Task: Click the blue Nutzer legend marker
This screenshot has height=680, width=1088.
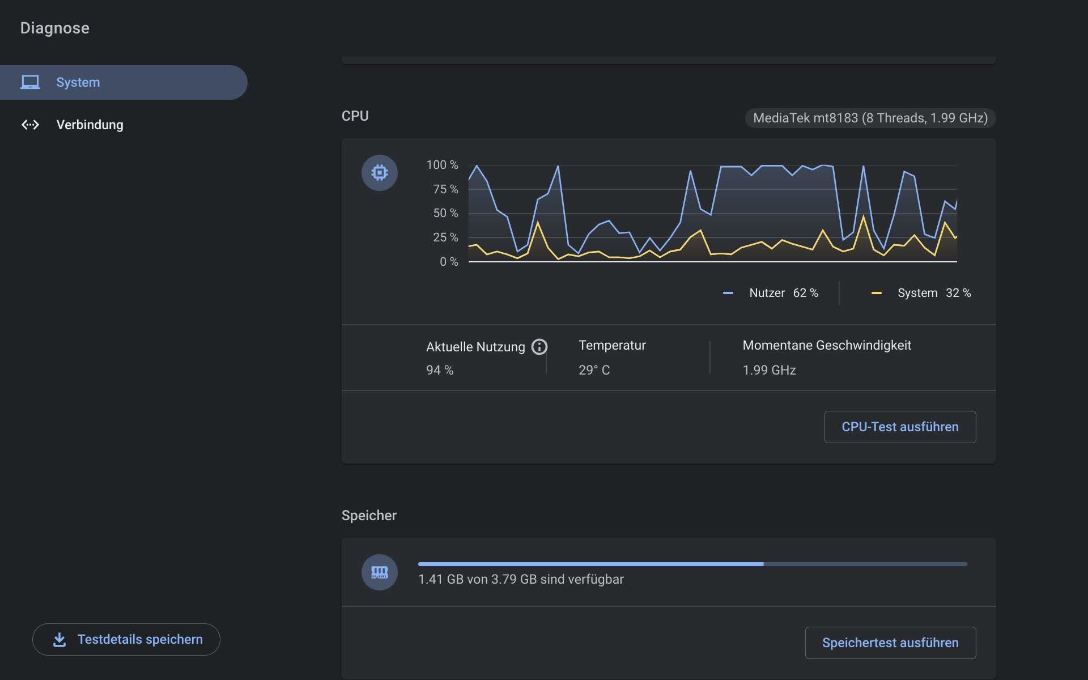Action: tap(728, 293)
